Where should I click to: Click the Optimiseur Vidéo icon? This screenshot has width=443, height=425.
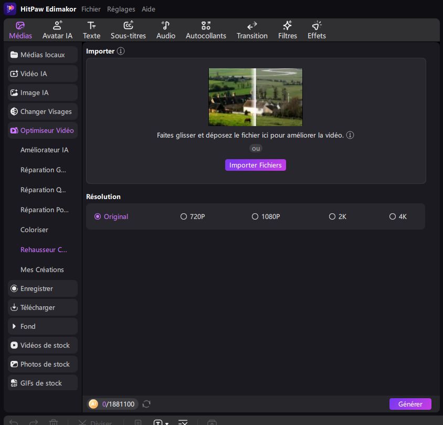(14, 130)
